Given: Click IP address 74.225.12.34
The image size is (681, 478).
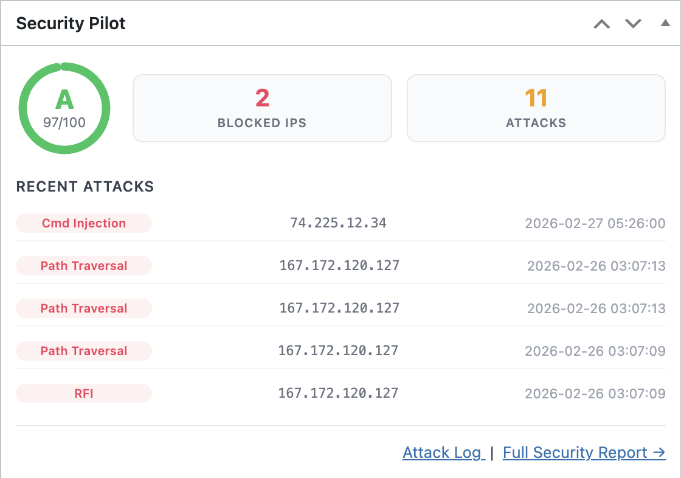Looking at the screenshot, I should click(x=338, y=223).
